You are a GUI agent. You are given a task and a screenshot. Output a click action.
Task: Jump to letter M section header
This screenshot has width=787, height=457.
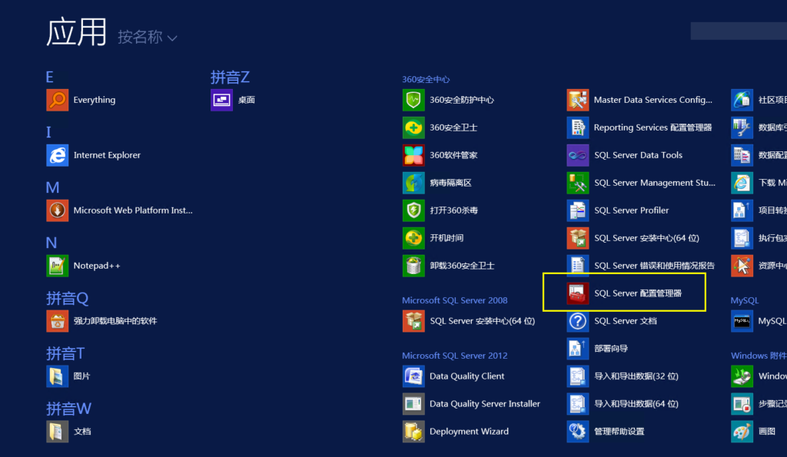(x=53, y=187)
